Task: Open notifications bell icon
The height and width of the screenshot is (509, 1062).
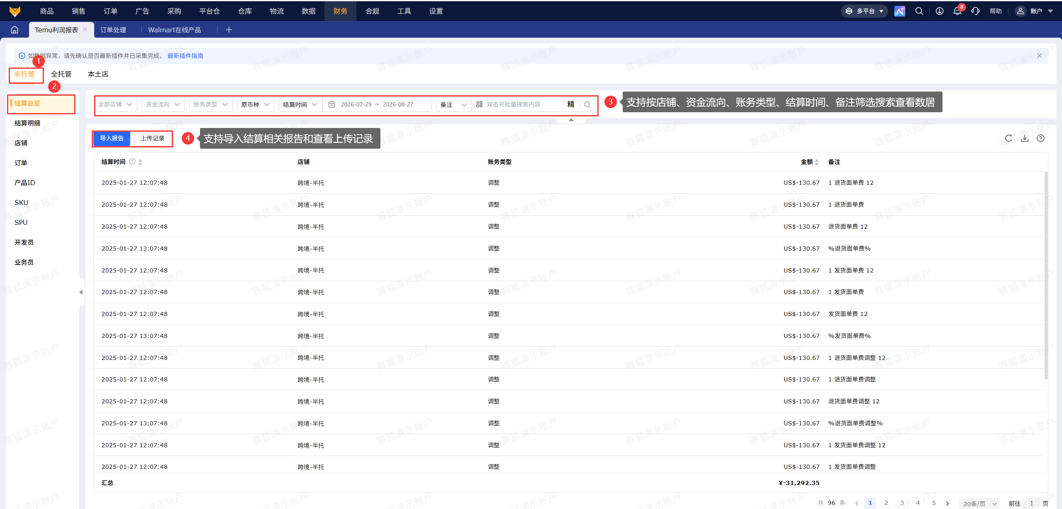Action: pos(957,11)
